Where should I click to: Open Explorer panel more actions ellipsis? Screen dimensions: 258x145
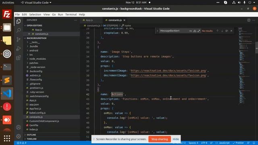point(75,20)
